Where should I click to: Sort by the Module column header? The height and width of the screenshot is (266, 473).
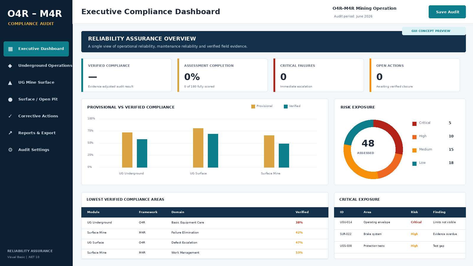click(x=93, y=212)
